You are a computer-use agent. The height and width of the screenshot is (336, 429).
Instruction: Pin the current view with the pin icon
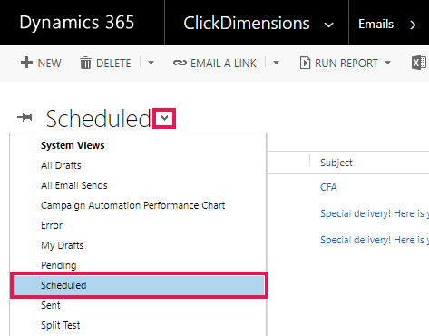pyautogui.click(x=24, y=117)
